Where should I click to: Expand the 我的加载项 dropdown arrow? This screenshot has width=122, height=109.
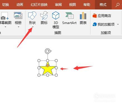(118, 25)
